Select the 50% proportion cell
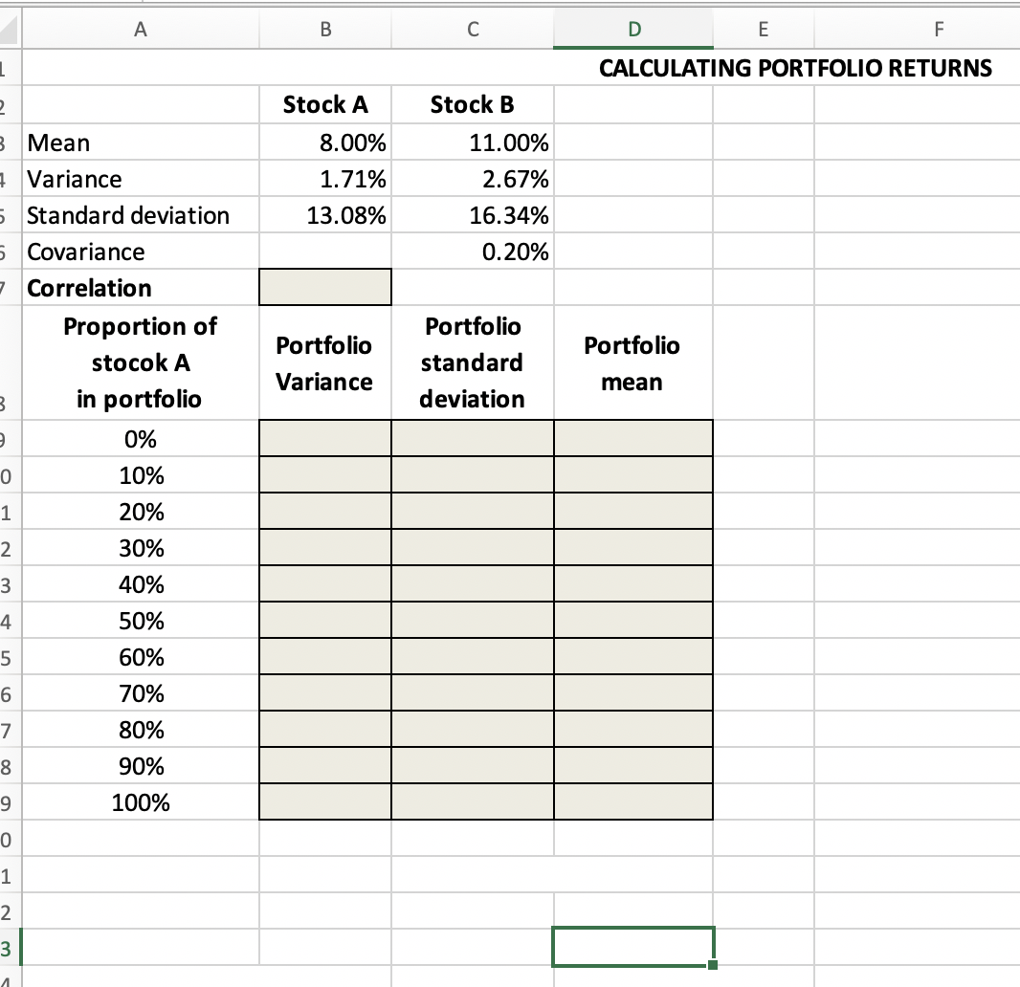Viewport: 1020px width, 987px height. 140,620
